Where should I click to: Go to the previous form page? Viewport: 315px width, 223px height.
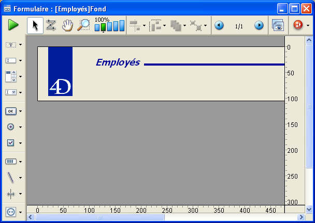[219, 25]
